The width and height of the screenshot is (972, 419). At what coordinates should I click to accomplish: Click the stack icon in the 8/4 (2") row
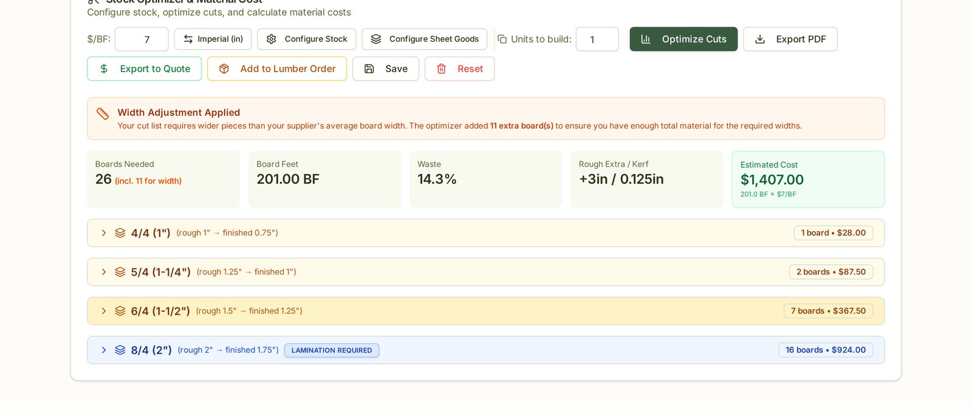(120, 350)
